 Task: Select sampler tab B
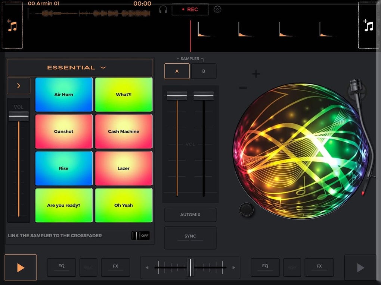[x=204, y=71]
